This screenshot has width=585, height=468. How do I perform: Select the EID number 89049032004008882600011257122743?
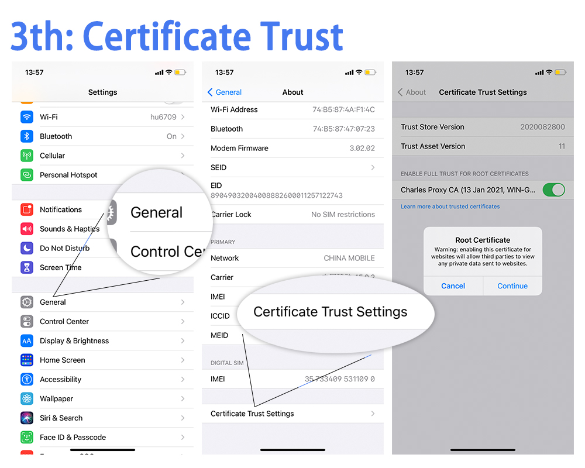[x=277, y=195]
